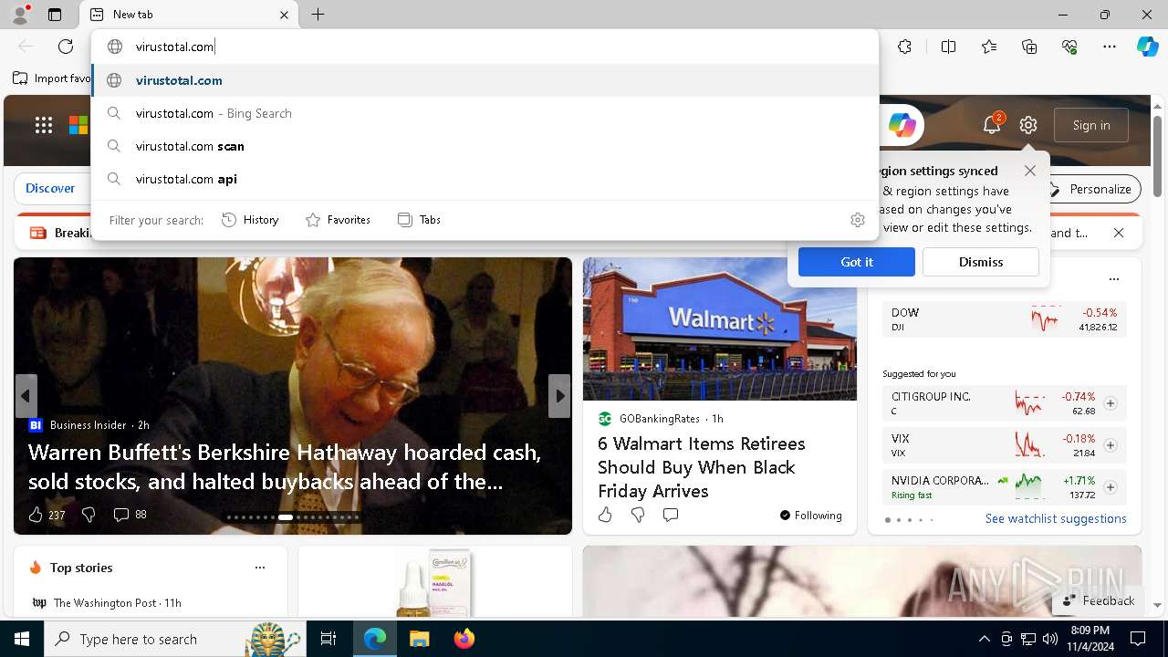Open the 6 Walmart Items Retirees article
The image size is (1168, 657).
[702, 467]
